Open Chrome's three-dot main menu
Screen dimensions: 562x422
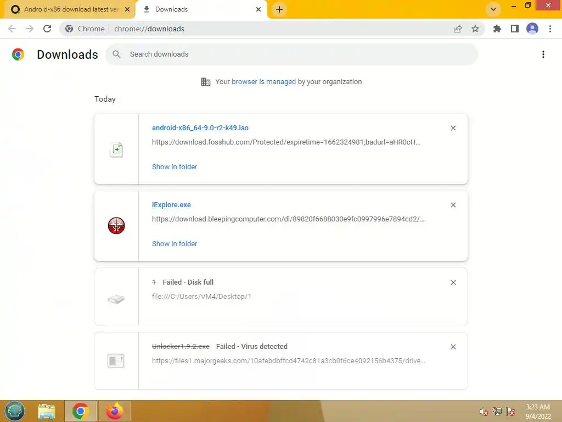pos(550,29)
